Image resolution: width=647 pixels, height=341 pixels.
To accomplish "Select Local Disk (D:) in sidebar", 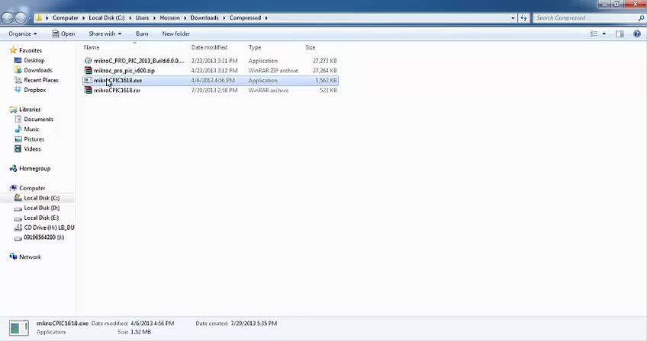I will tap(42, 208).
